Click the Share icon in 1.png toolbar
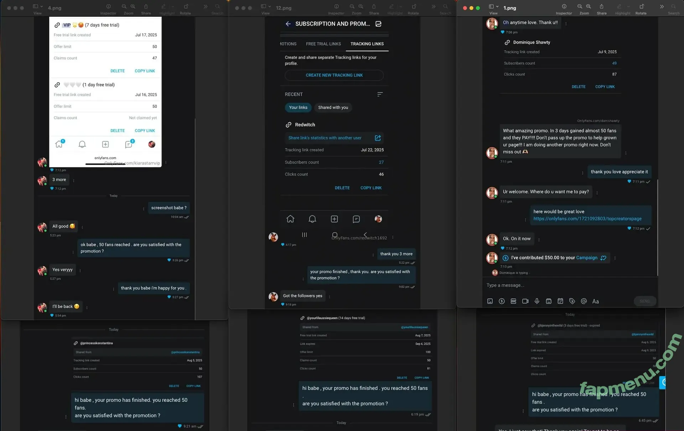 pyautogui.click(x=601, y=6)
